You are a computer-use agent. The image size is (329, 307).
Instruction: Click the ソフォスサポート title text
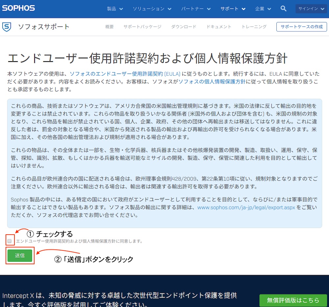44,27
